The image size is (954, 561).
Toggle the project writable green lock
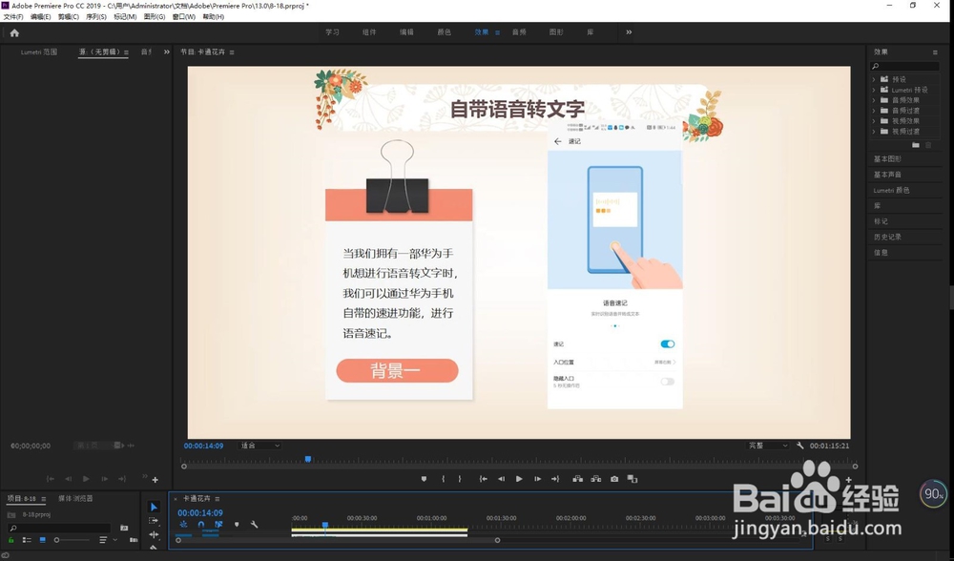pos(10,540)
